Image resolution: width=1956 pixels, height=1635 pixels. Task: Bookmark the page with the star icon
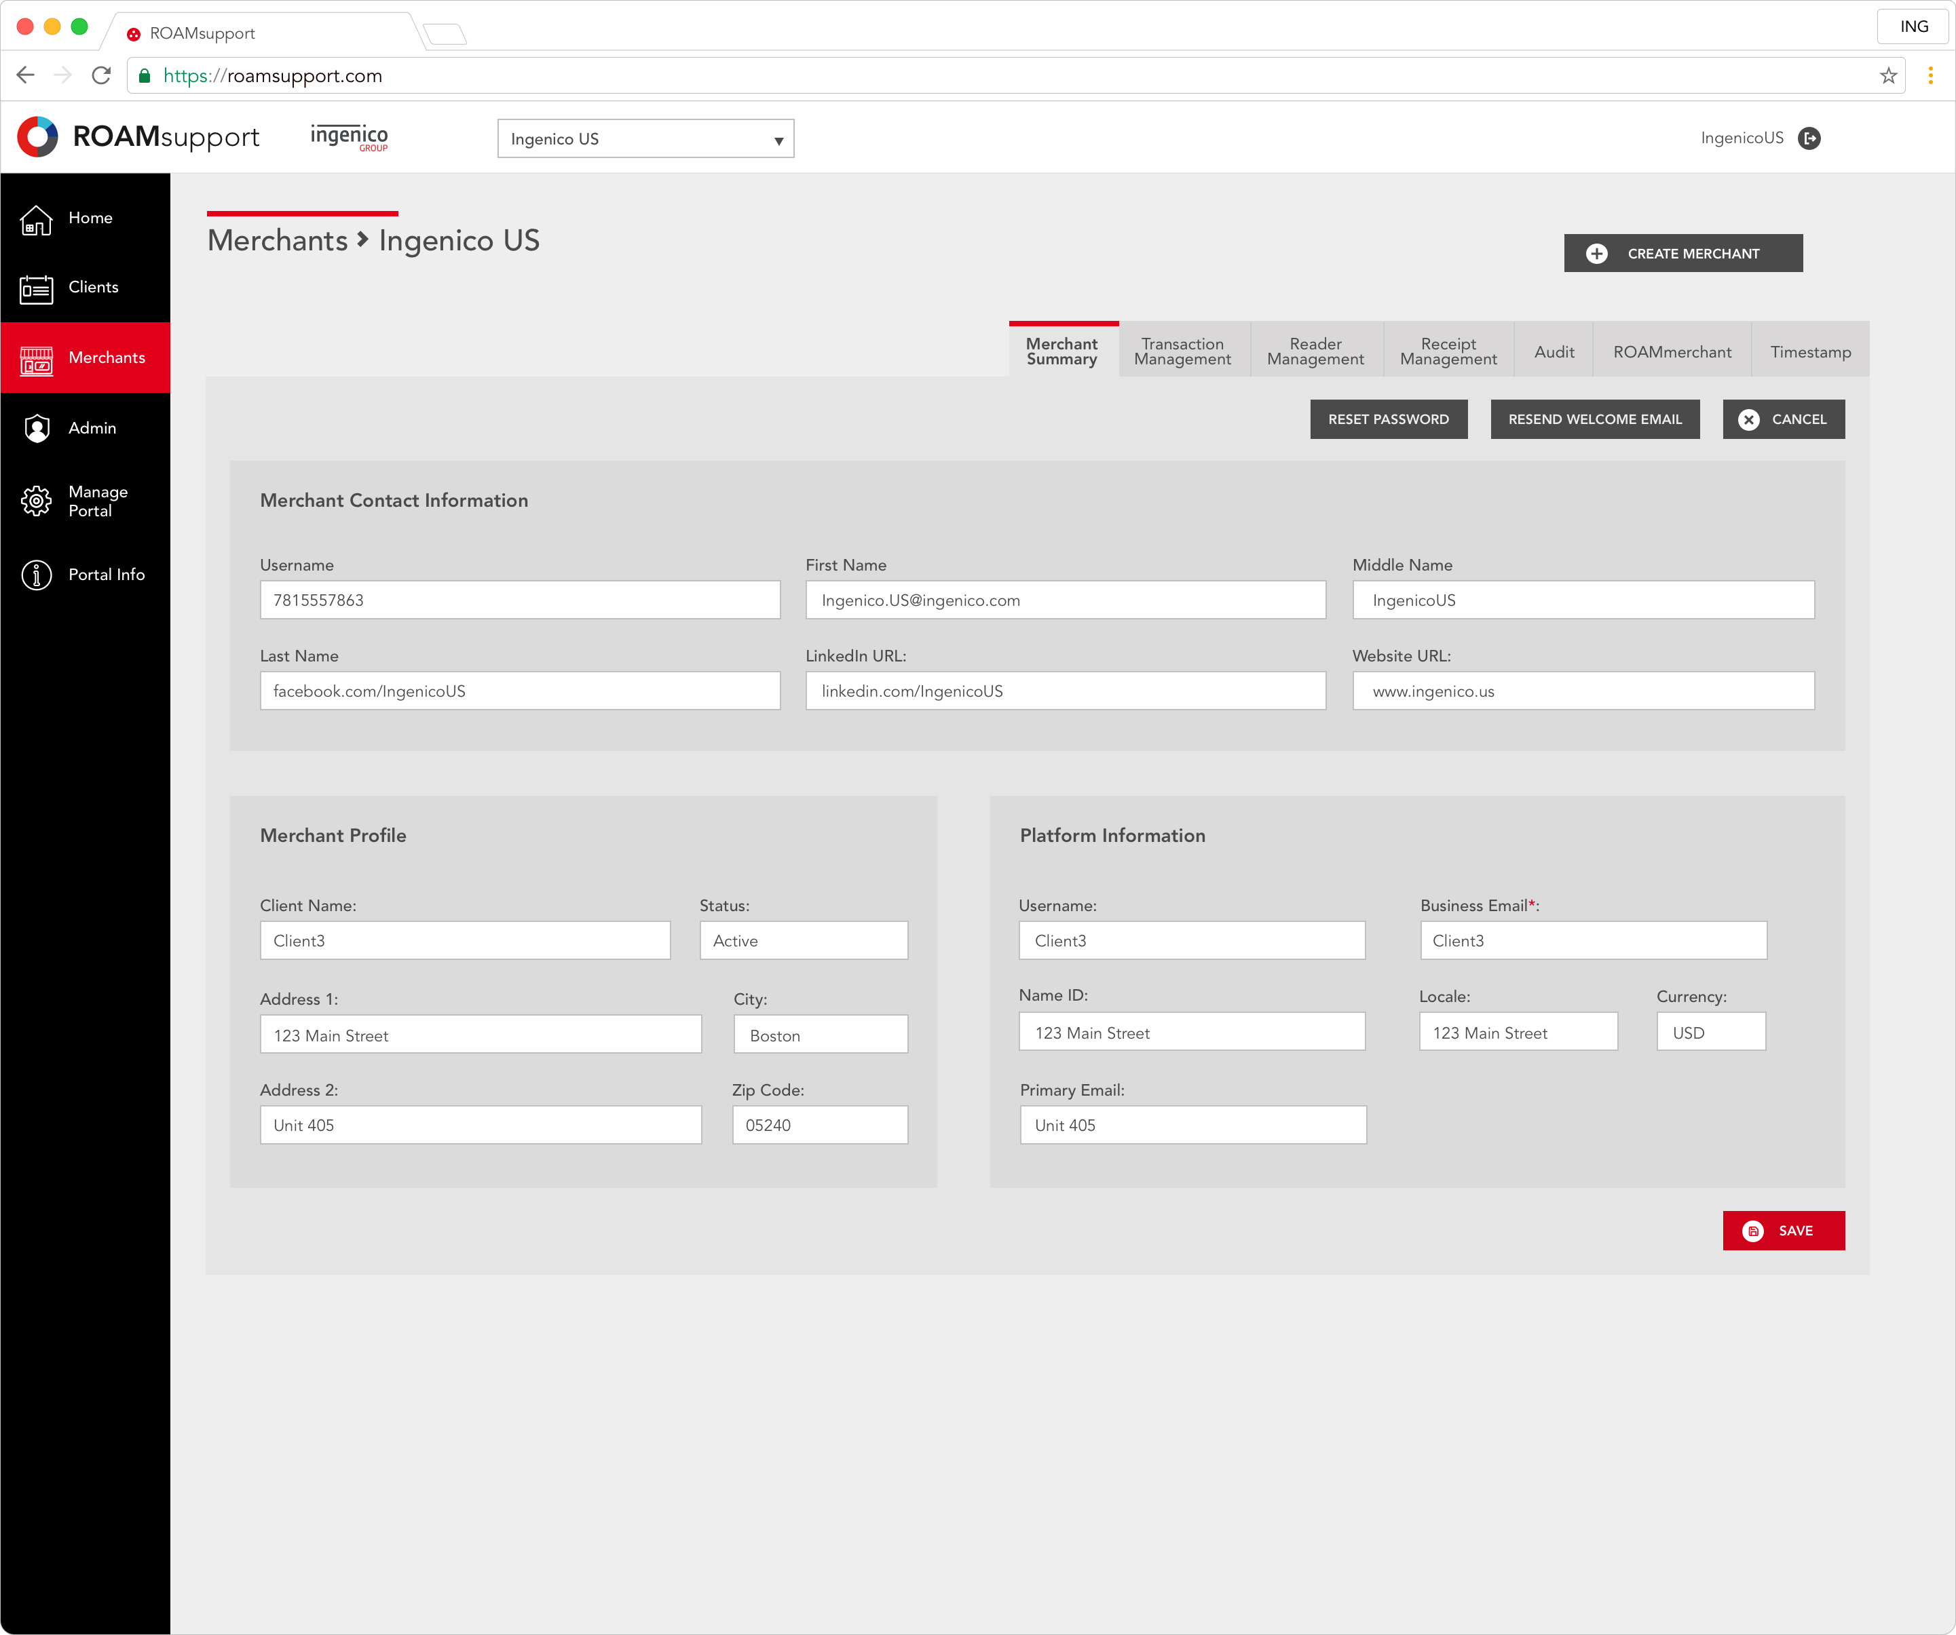[1888, 75]
